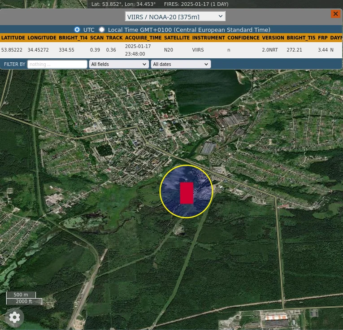
Task: Expand the All fields filter dropdown
Action: (x=119, y=64)
